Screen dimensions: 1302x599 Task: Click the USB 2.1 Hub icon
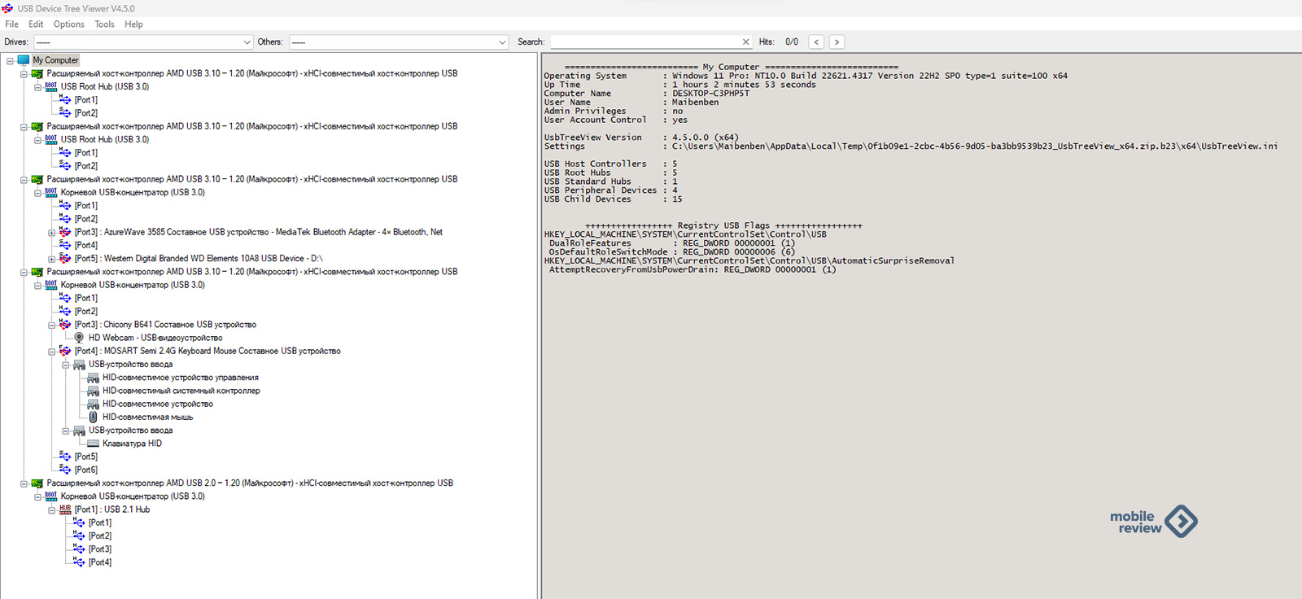[x=65, y=509]
